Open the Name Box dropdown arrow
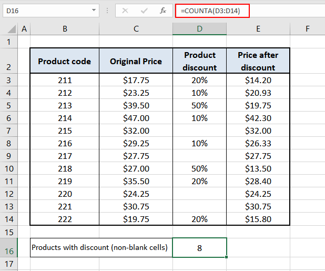325x271 pixels. pos(94,10)
